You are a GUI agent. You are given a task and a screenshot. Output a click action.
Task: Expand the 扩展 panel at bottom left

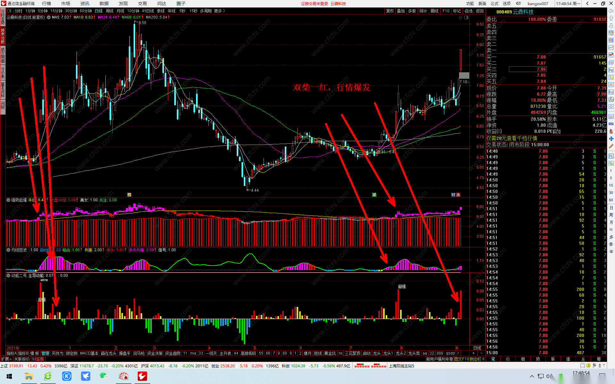tap(6, 359)
